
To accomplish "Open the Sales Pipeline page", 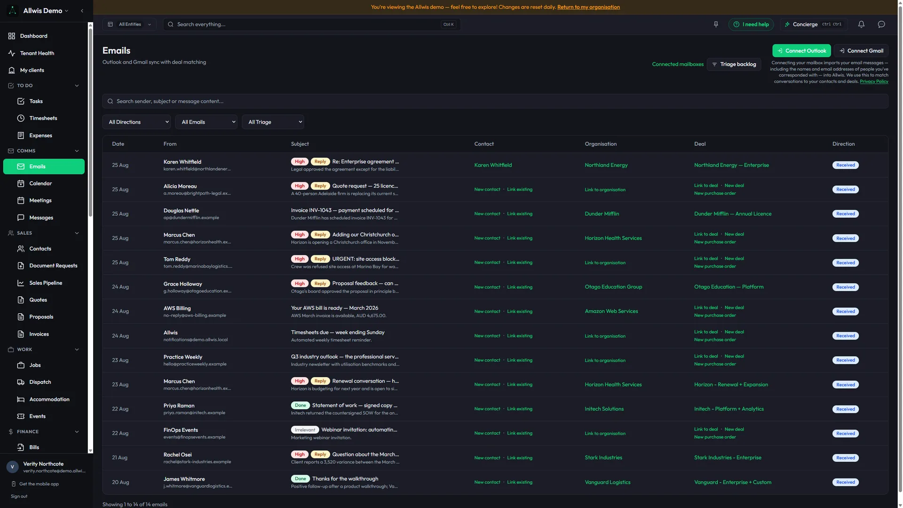I will pyautogui.click(x=44, y=283).
